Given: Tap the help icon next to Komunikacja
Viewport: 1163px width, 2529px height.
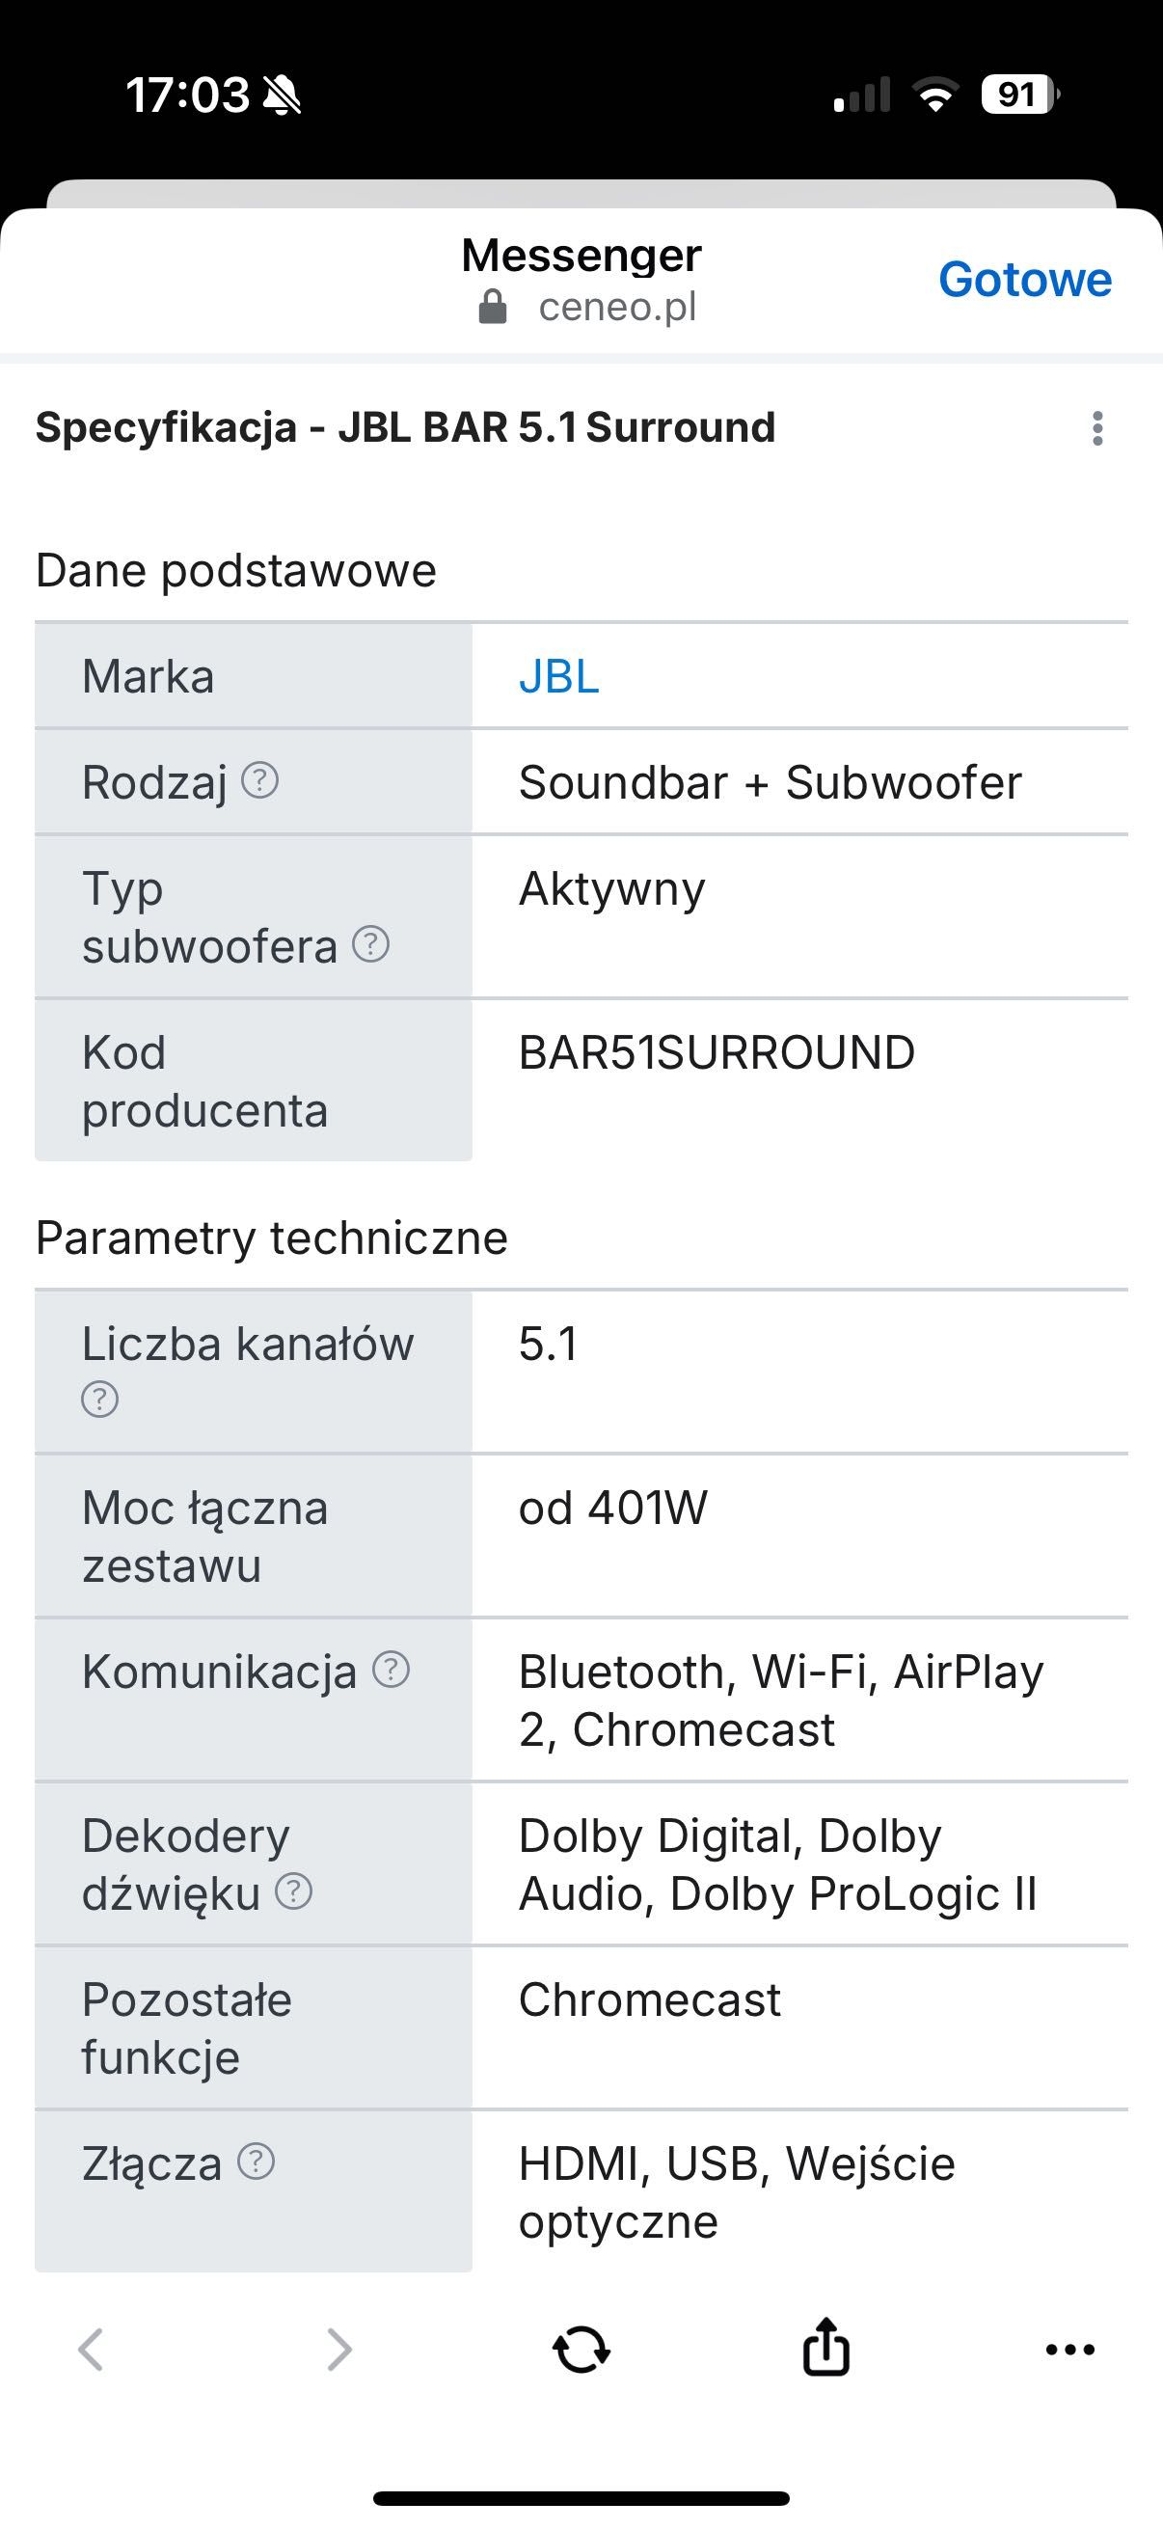Looking at the screenshot, I should (x=391, y=1669).
